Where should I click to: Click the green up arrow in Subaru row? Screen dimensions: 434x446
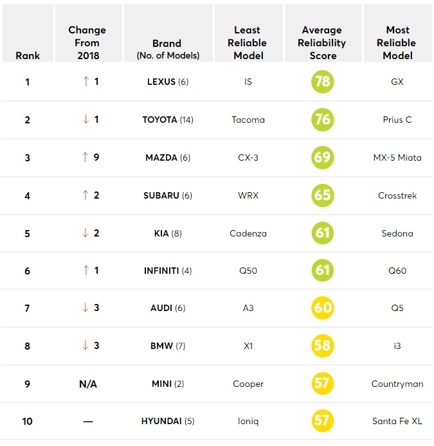[x=85, y=195]
